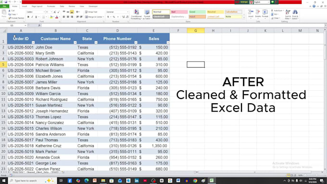327x184 pixels.
Task: Click Increase Decimal icon
Action: (123, 17)
